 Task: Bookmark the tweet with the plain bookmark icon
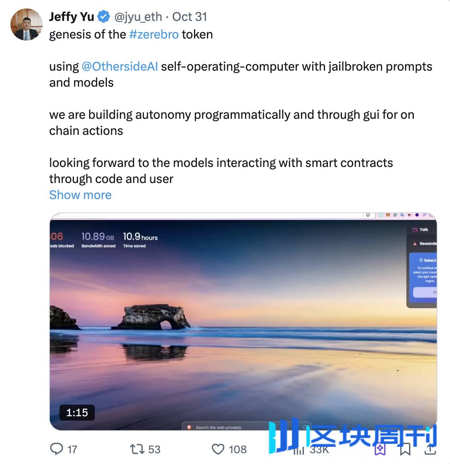coord(405,449)
